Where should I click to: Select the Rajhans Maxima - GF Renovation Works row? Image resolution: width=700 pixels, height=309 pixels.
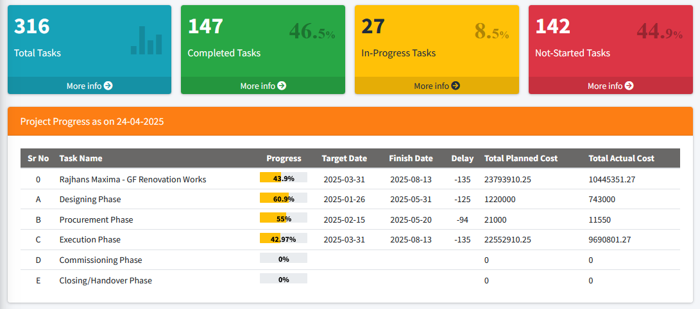(x=133, y=180)
